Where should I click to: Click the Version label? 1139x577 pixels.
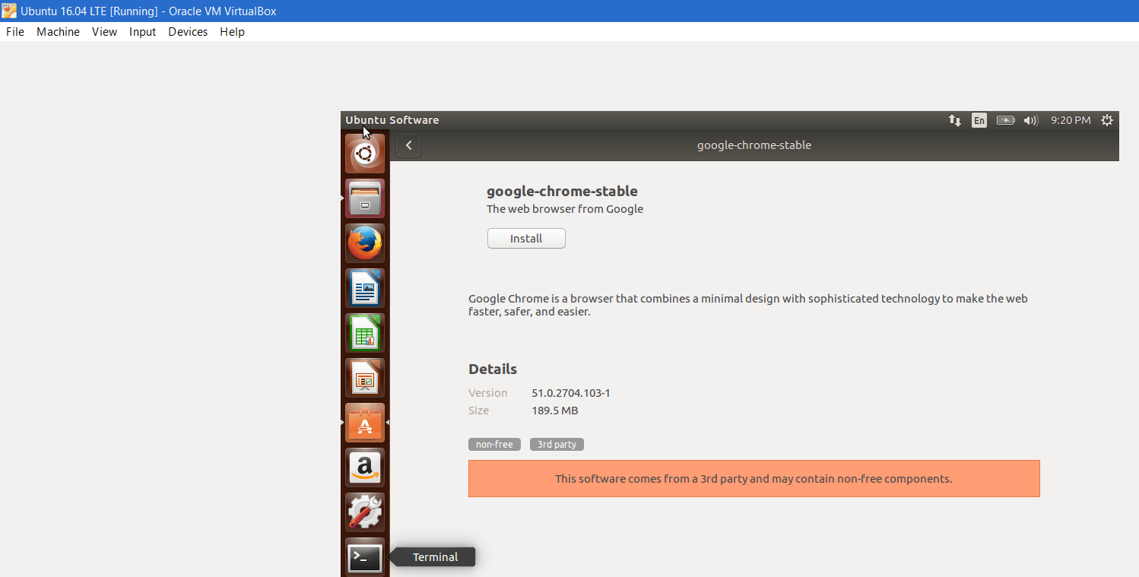487,393
